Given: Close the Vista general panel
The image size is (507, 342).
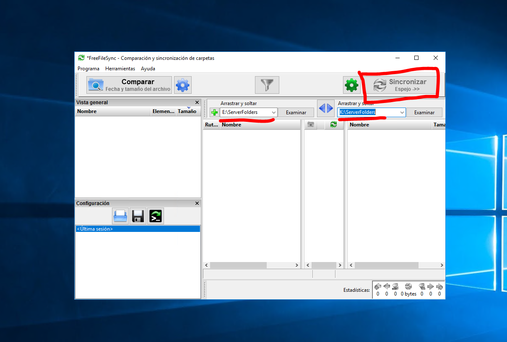Looking at the screenshot, I should [x=197, y=103].
